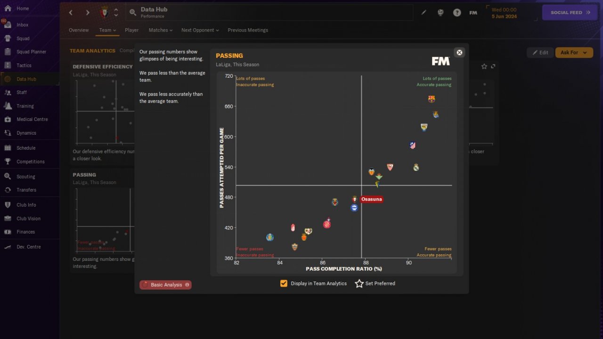
Task: Switch to the Previous Meetings tab
Action: (x=248, y=30)
